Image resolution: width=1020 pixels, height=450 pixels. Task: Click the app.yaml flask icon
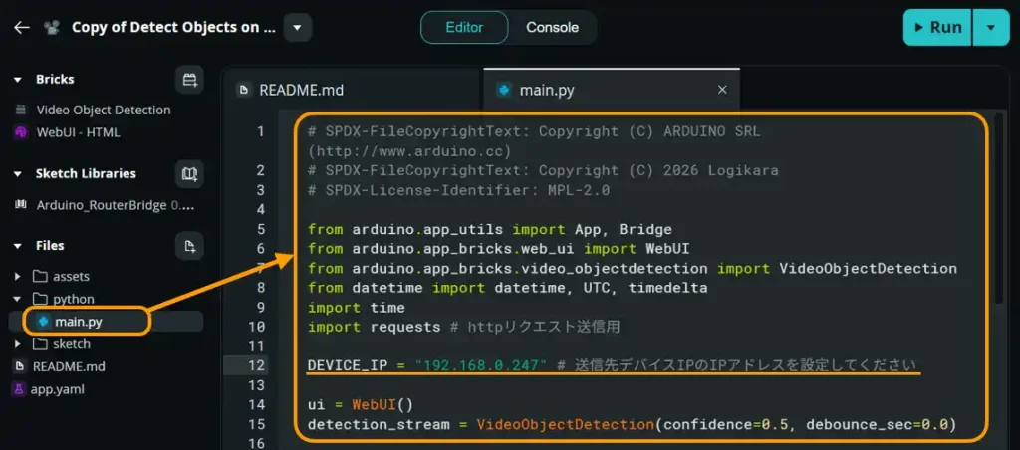18,389
